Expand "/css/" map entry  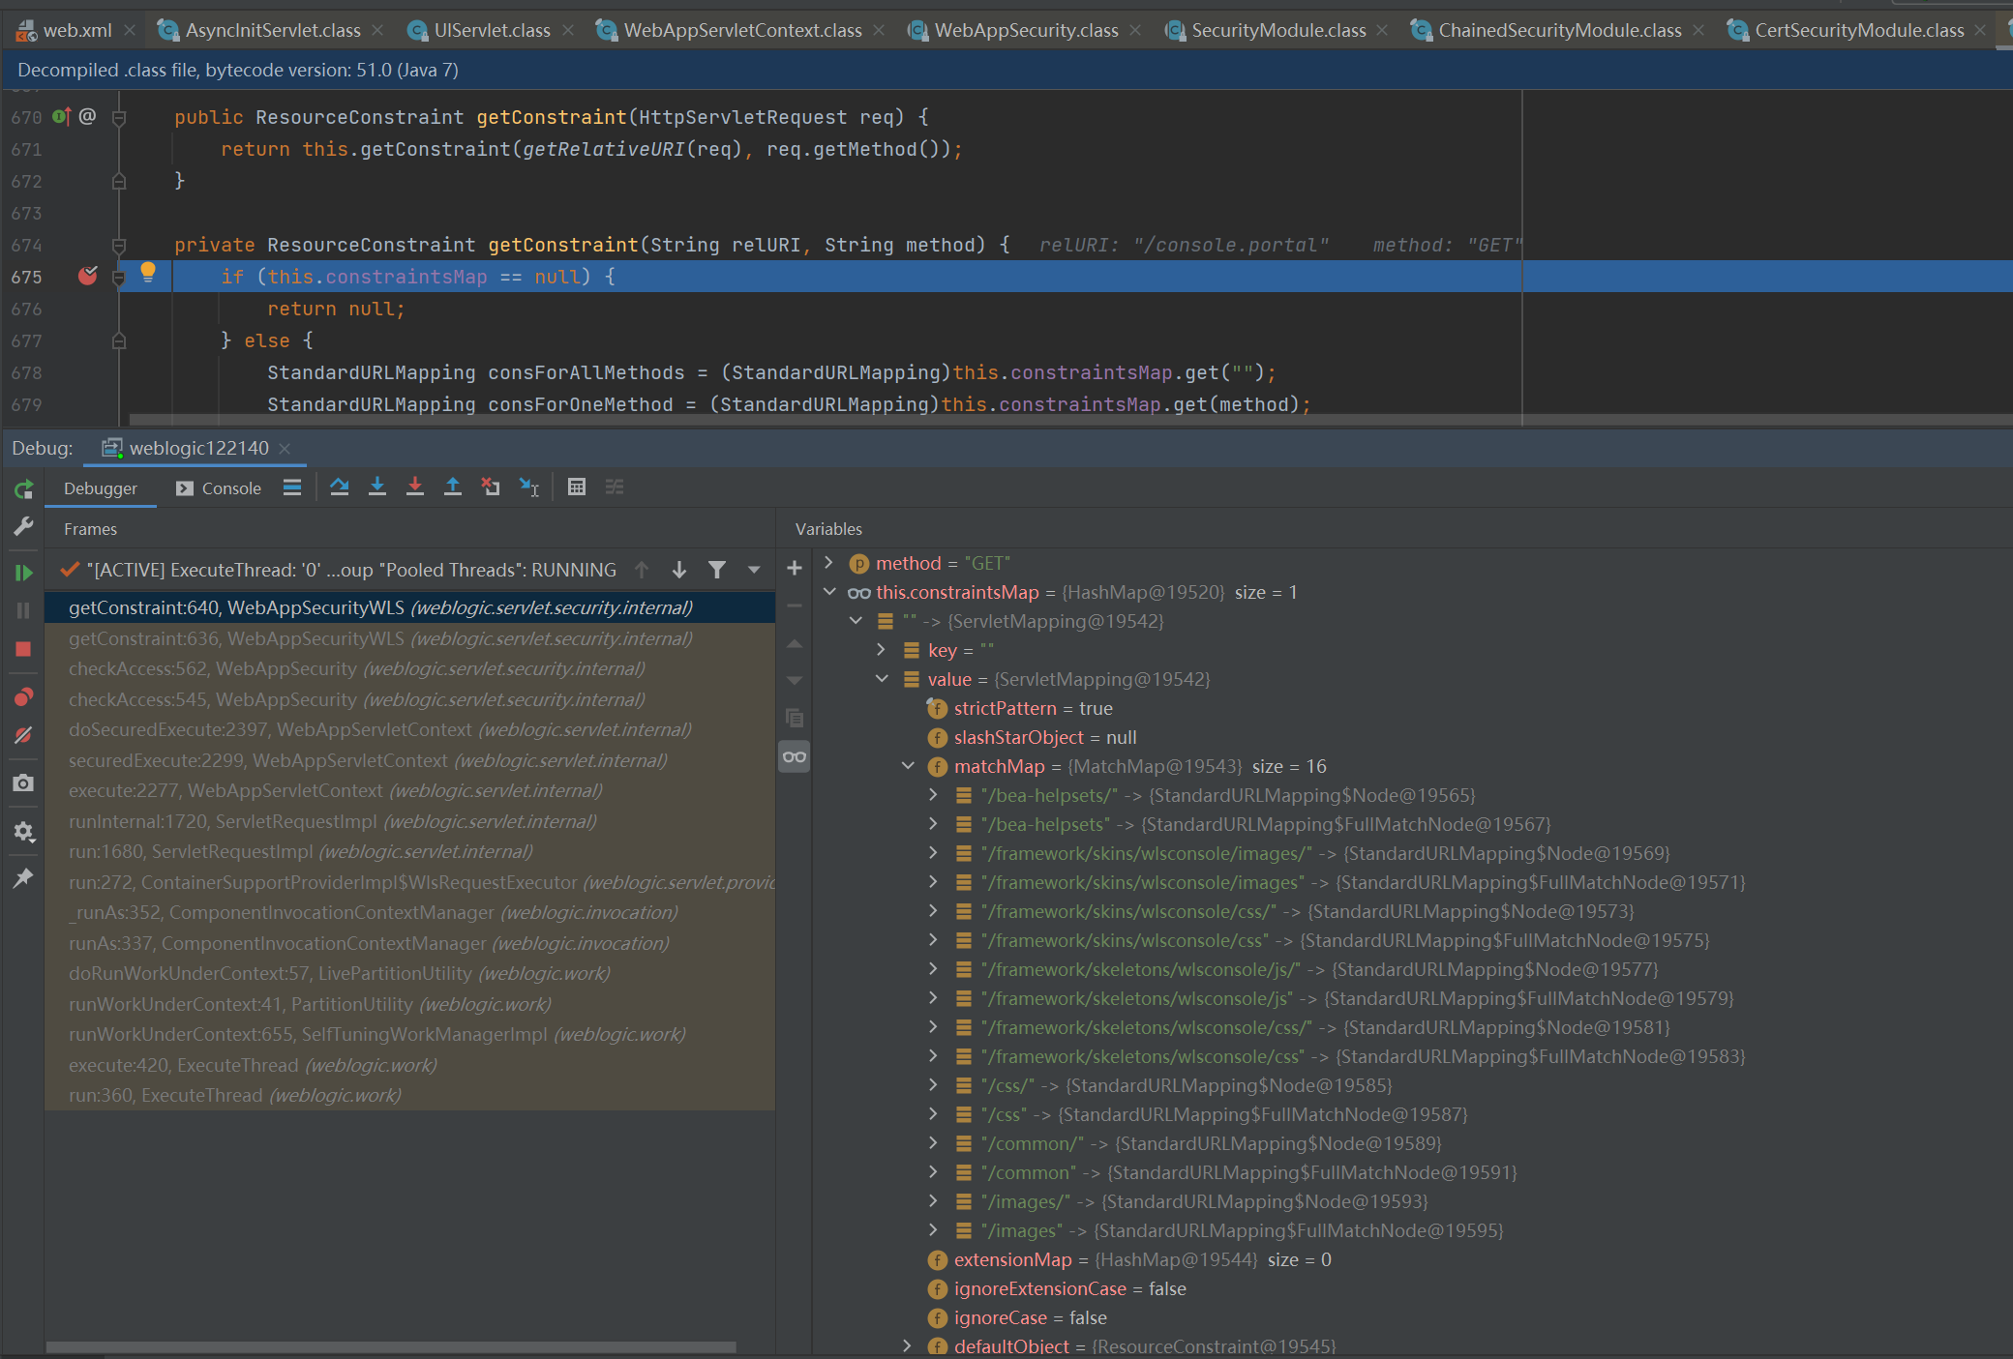[x=933, y=1084]
